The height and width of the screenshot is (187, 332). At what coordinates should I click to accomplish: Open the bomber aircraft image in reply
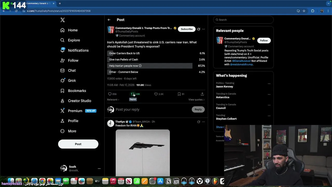point(143,153)
